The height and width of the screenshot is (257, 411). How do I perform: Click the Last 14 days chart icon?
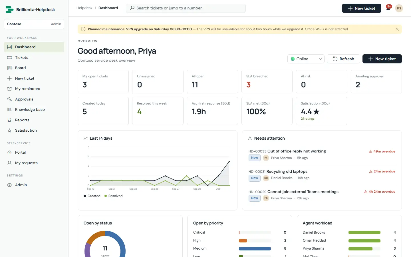pos(86,138)
